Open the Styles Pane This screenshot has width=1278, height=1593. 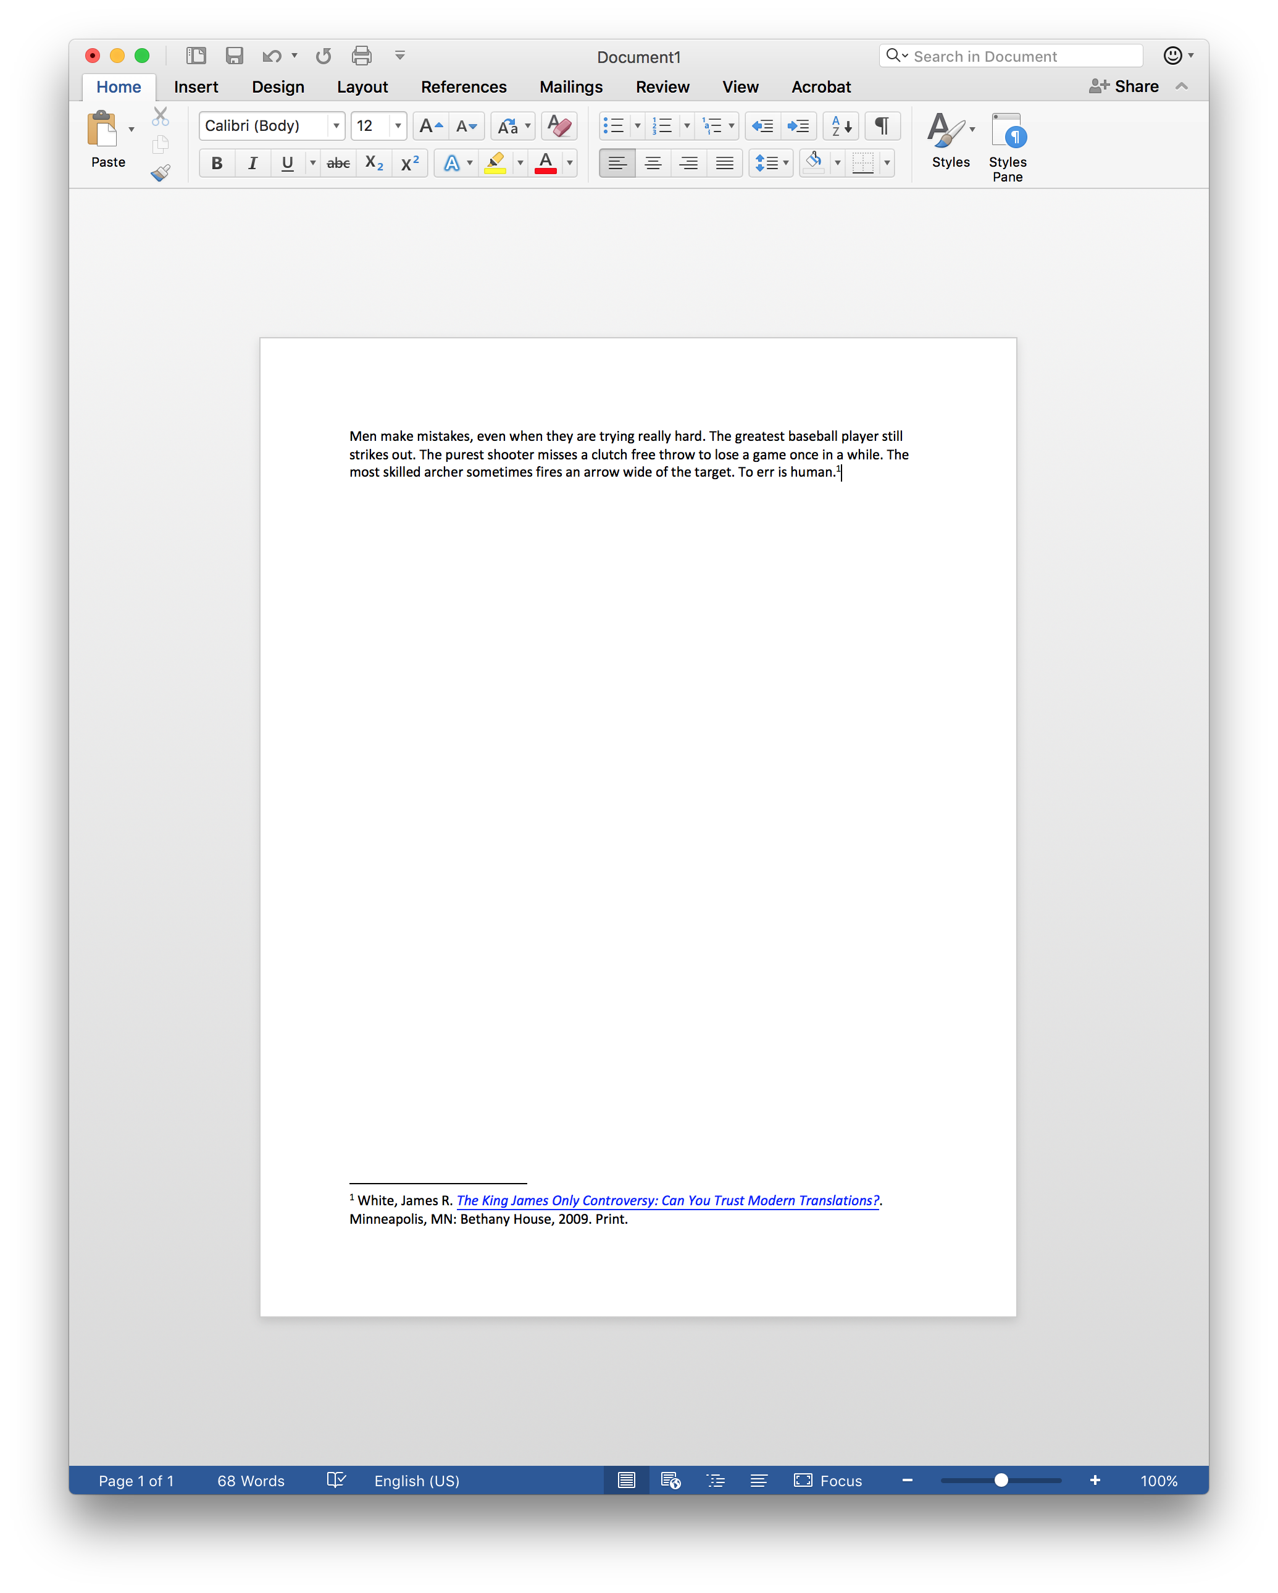(1007, 146)
